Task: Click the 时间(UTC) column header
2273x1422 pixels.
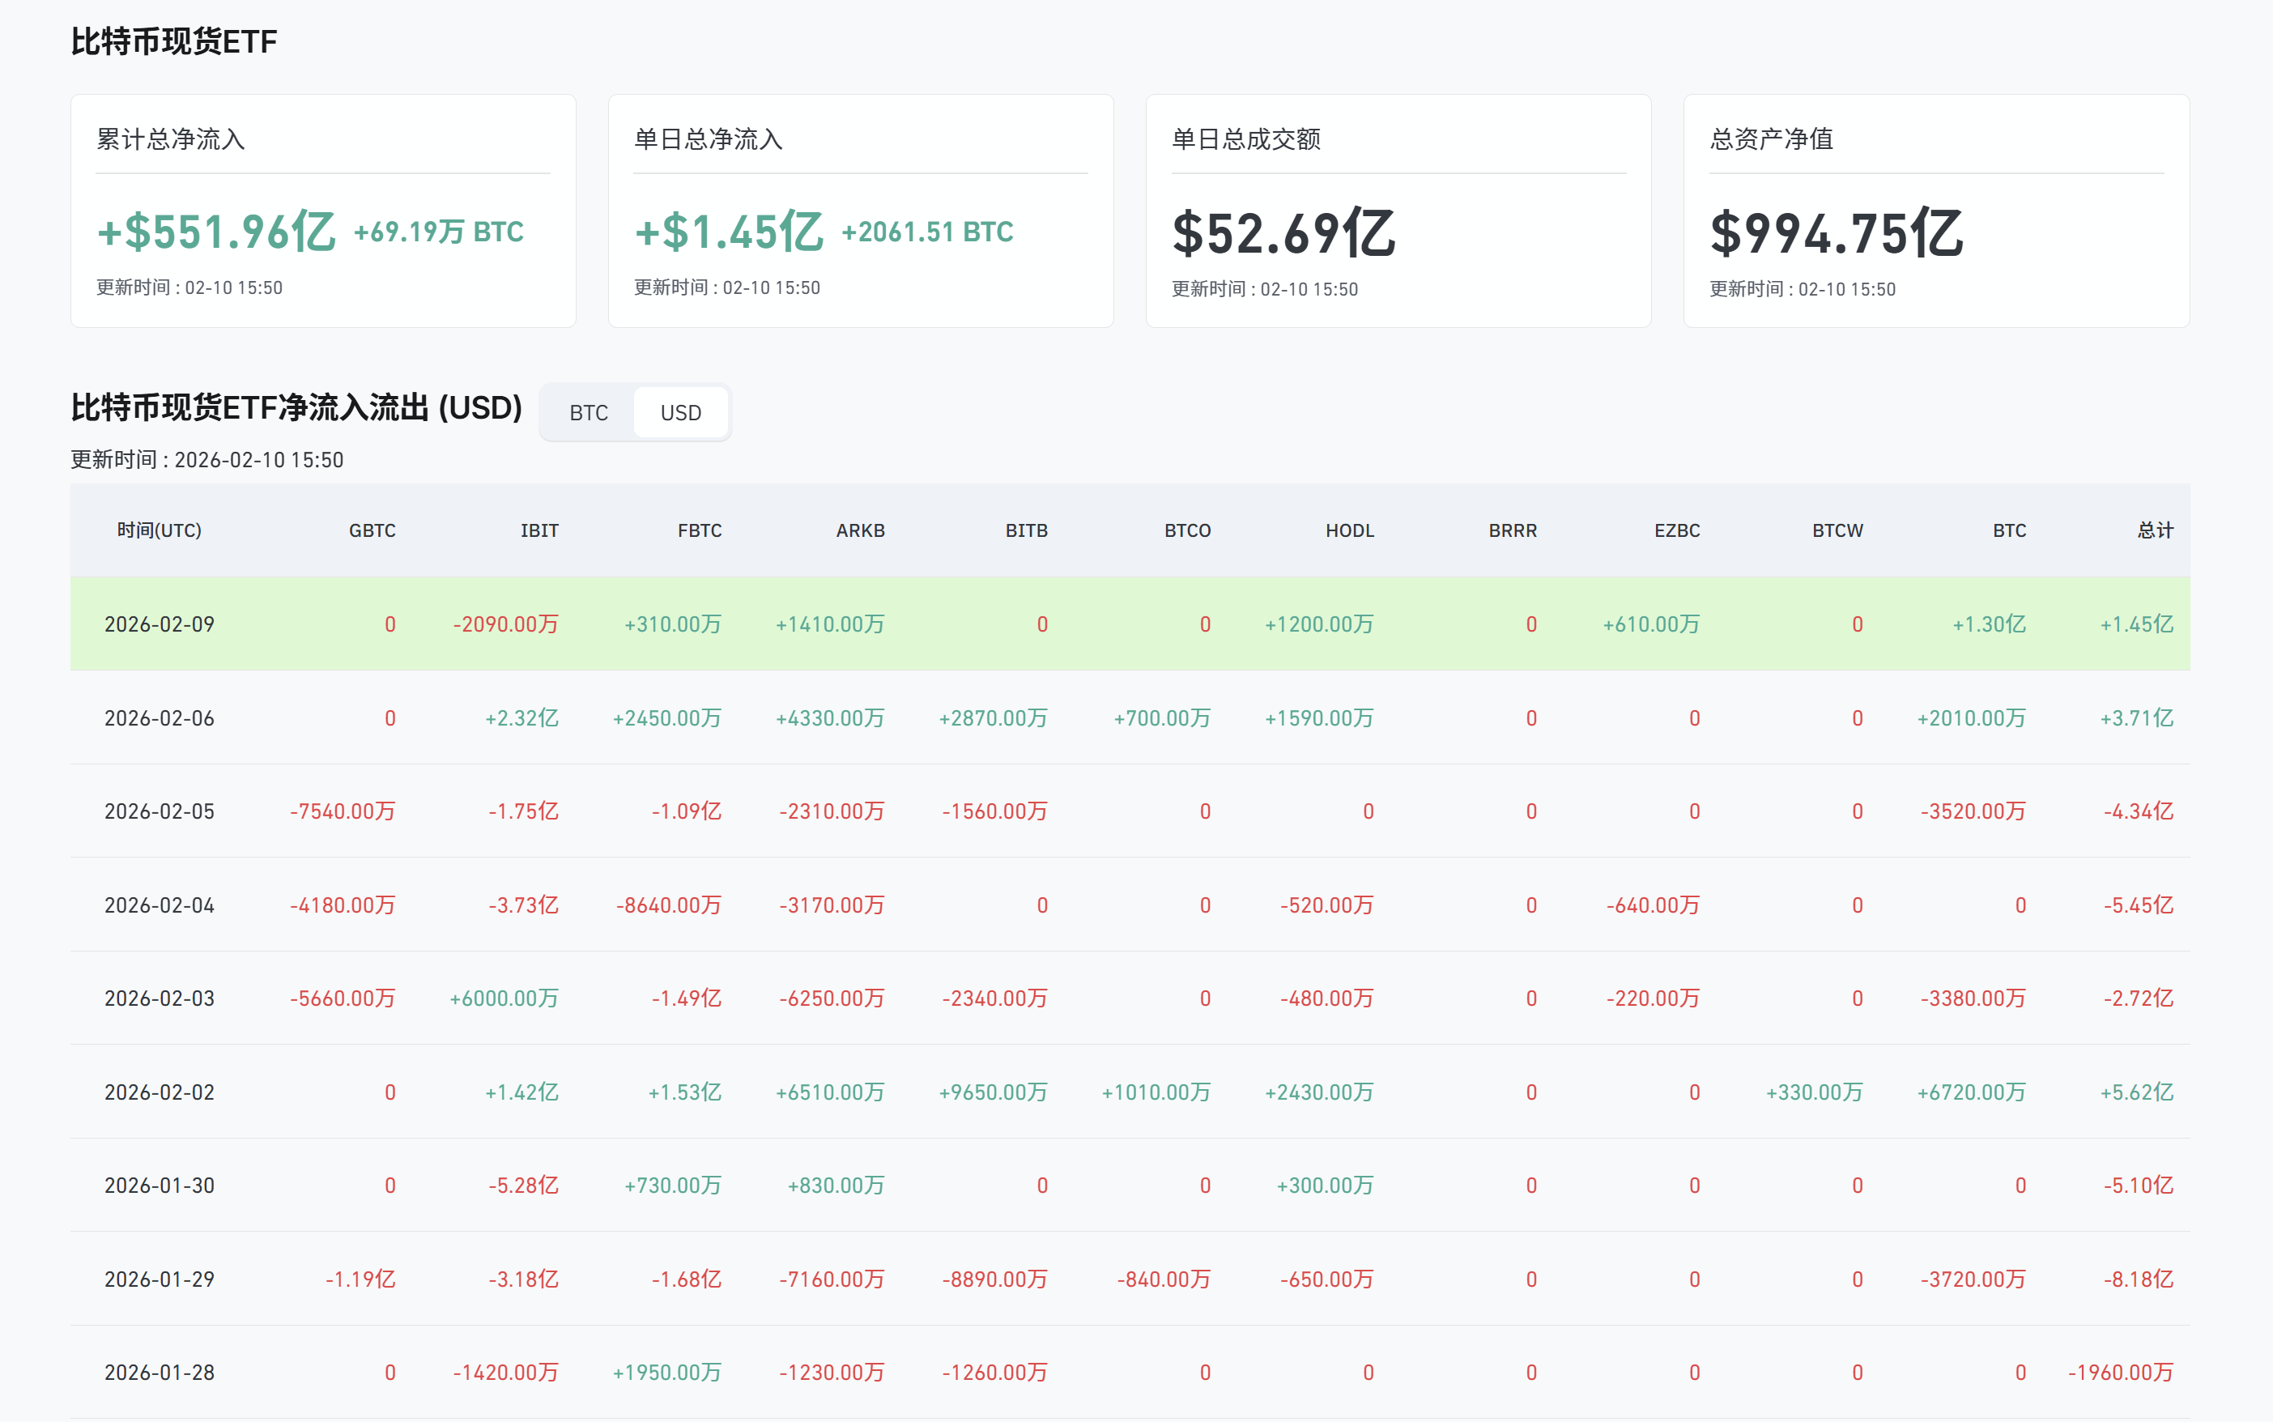Action: pyautogui.click(x=159, y=530)
